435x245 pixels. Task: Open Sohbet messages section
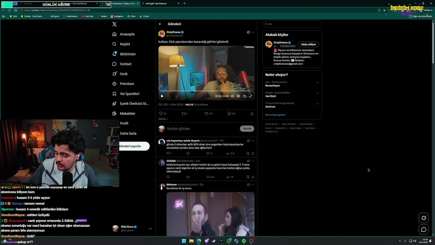click(x=122, y=64)
